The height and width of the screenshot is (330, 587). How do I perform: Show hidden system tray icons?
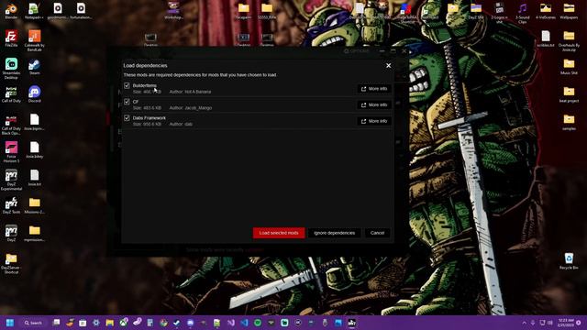[524, 323]
